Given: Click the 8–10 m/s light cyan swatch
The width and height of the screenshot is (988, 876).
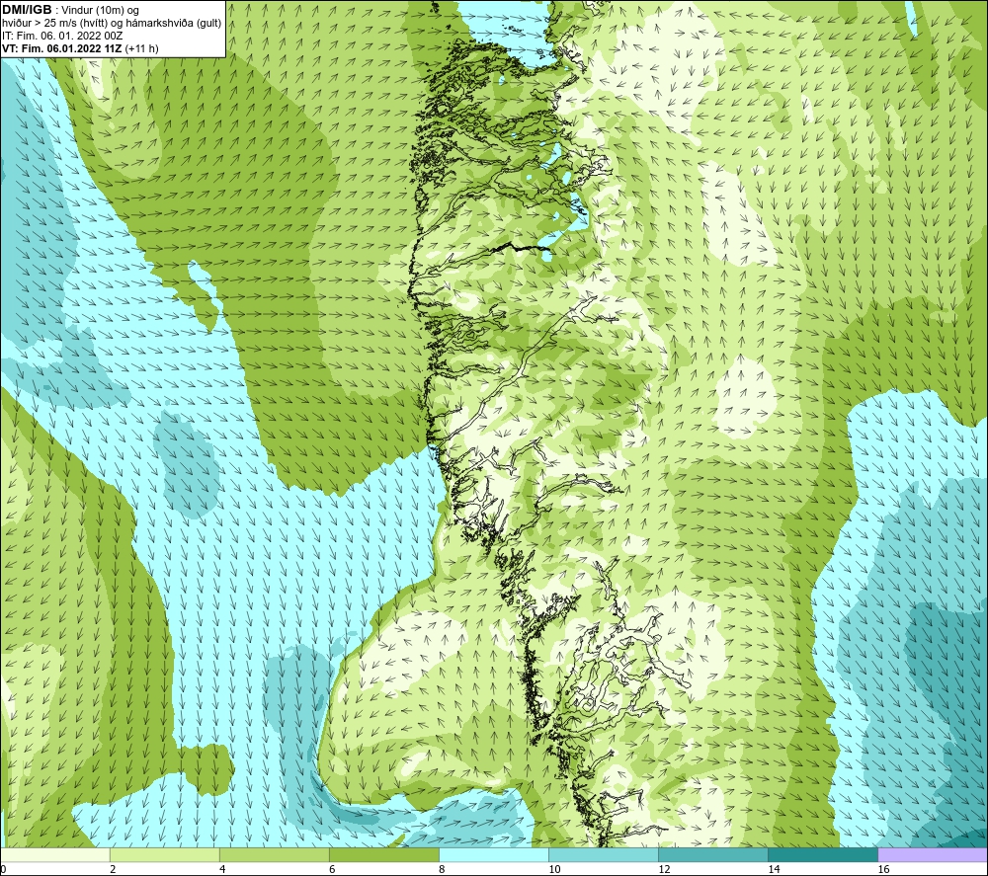Looking at the screenshot, I should (494, 854).
